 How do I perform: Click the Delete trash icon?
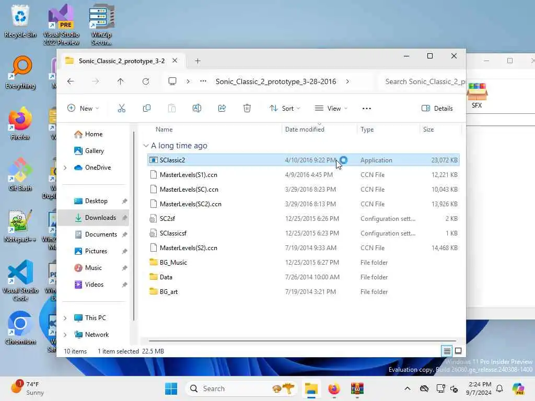(x=247, y=109)
